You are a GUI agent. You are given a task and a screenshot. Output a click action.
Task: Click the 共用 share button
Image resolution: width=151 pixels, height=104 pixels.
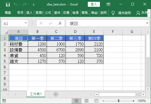142,13
